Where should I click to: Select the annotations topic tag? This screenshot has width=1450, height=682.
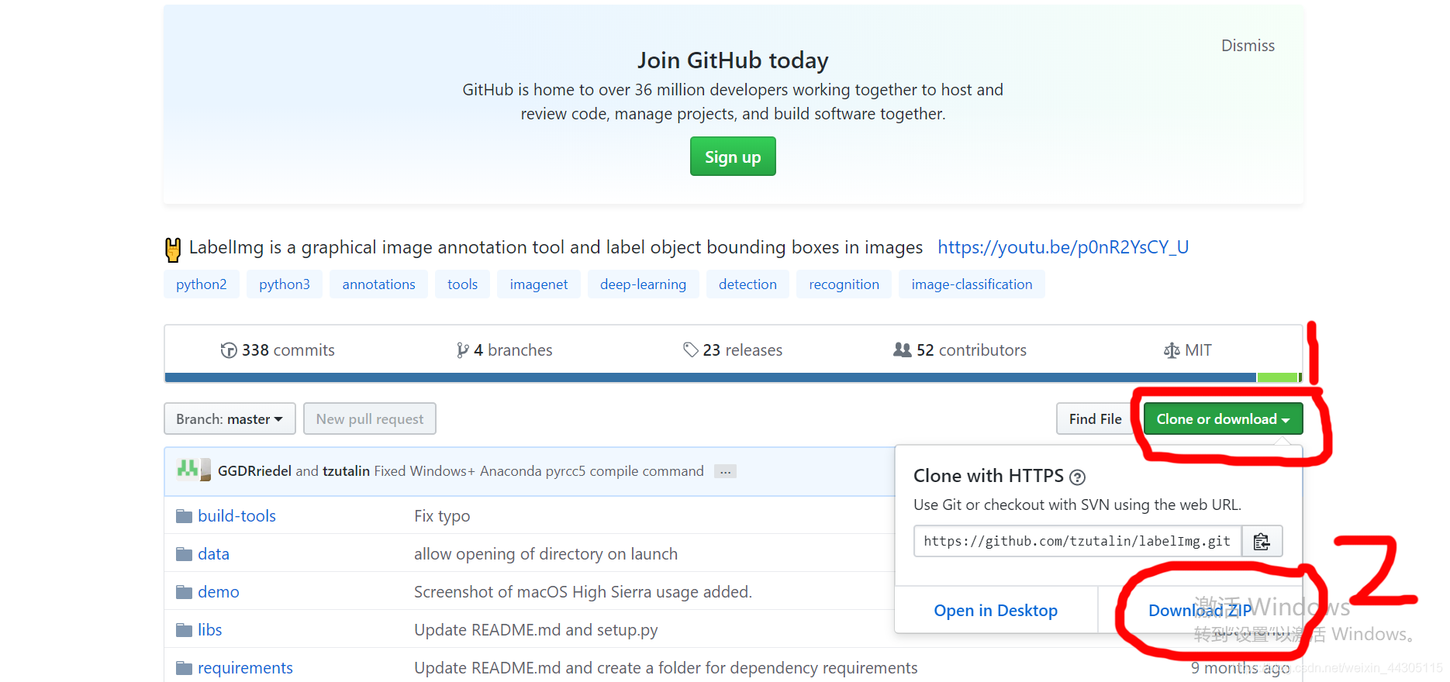(x=378, y=284)
